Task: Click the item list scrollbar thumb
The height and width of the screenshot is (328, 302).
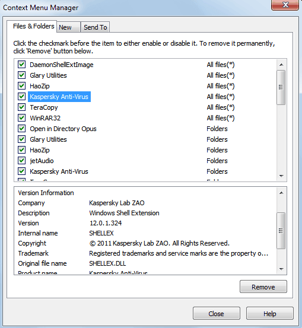Action: click(x=281, y=87)
